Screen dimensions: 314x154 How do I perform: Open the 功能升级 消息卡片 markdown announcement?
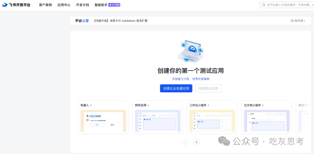pyautogui.click(x=121, y=21)
